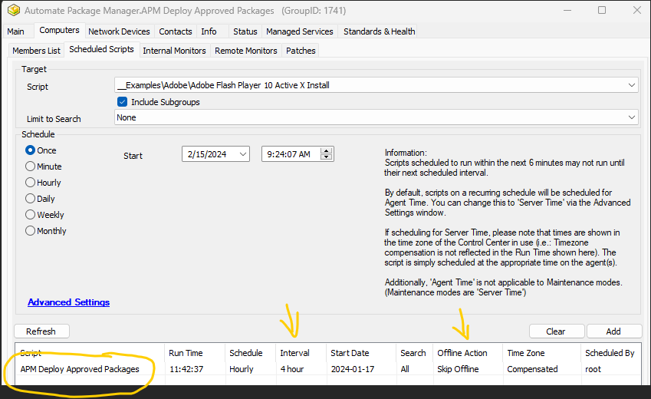651x399 pixels.
Task: Select the APM Deploy Approved Packages row
Action: [80, 369]
